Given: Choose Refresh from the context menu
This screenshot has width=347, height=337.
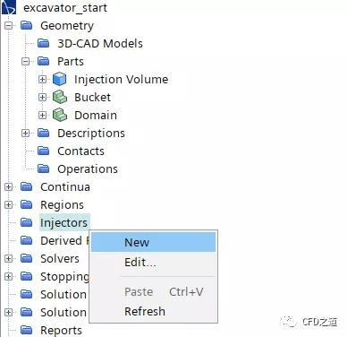Looking at the screenshot, I should (x=153, y=311).
